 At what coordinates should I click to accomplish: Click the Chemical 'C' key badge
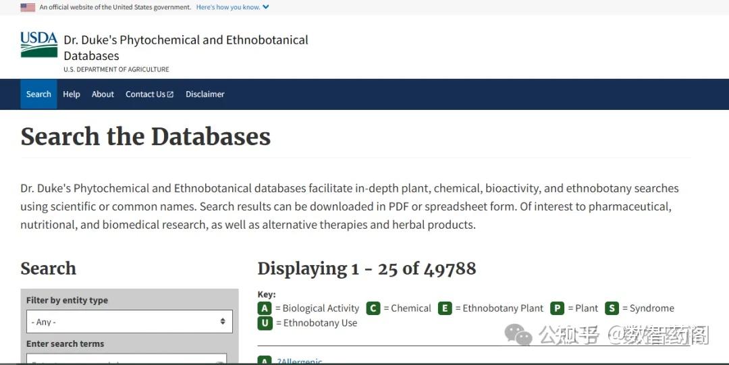pos(373,308)
